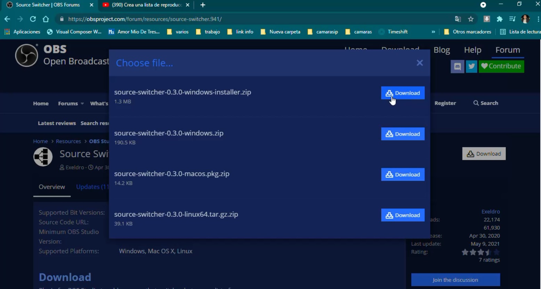The width and height of the screenshot is (541, 289).
Task: Show hidden bookmarks chevron
Action: [433, 32]
